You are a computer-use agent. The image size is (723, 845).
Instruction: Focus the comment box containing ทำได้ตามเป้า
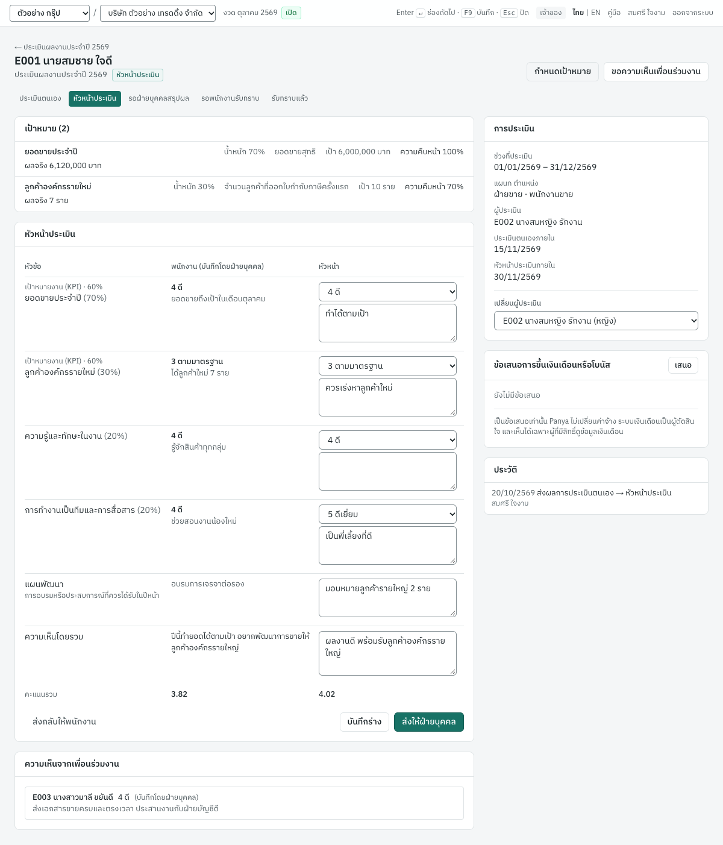[387, 323]
